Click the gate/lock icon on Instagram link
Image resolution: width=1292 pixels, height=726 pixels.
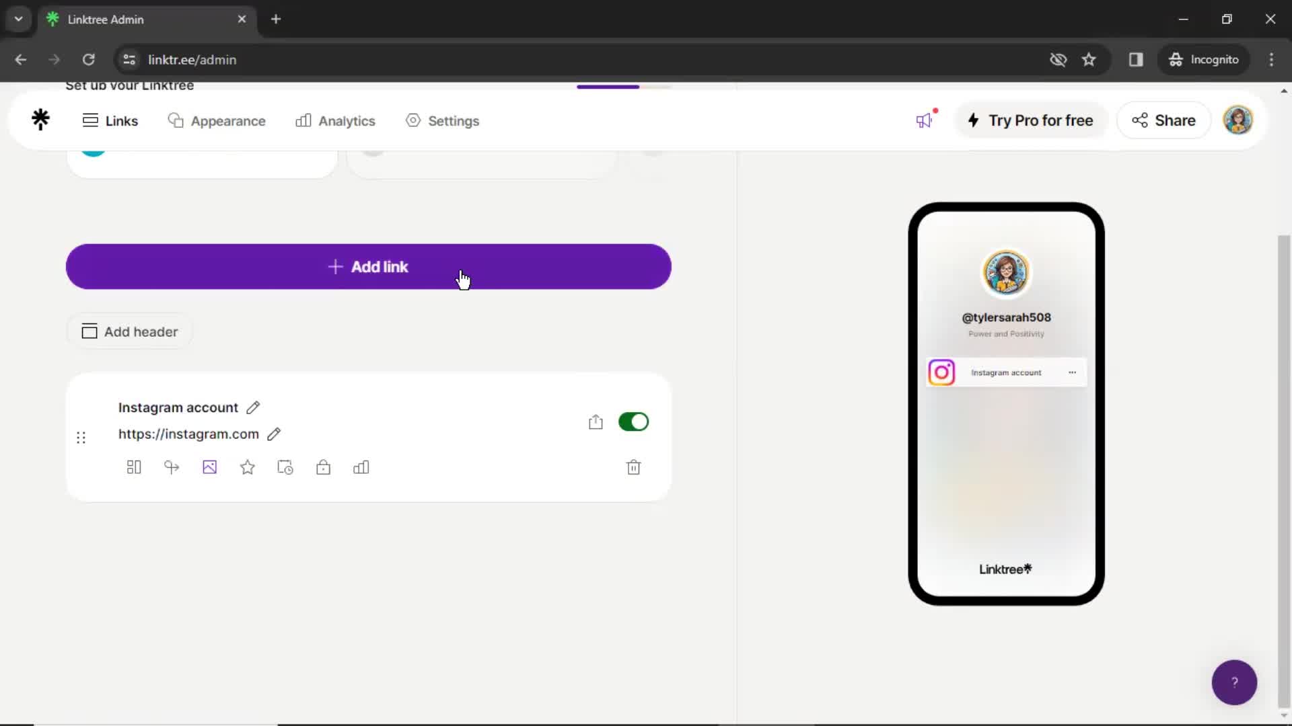coord(323,467)
